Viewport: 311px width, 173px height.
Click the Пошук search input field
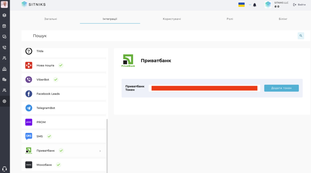click(x=159, y=36)
